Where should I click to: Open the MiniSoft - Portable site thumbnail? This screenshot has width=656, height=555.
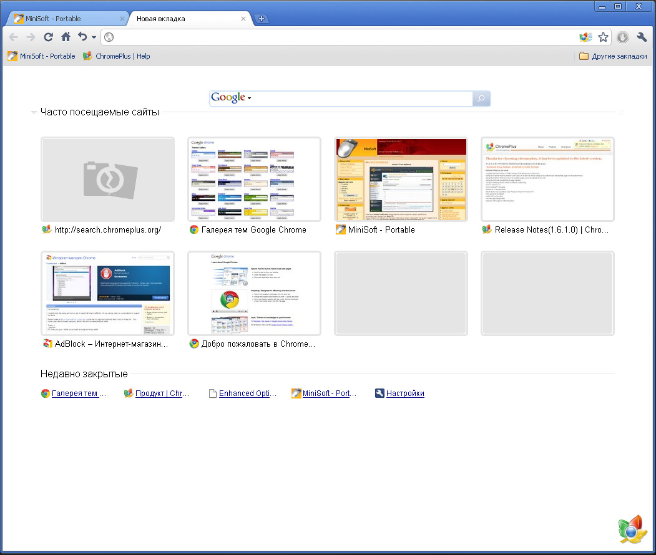[x=401, y=180]
